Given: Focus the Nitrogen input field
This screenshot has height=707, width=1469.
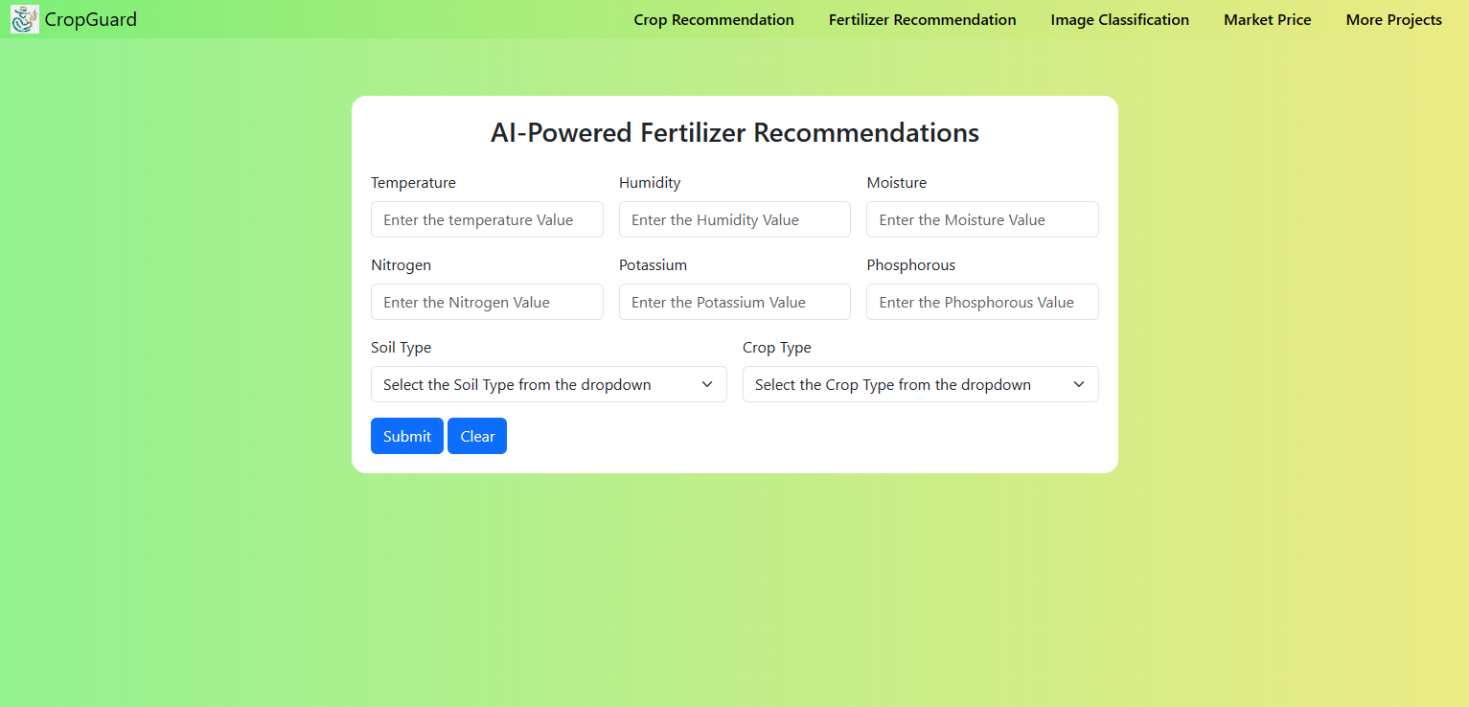Looking at the screenshot, I should (x=487, y=302).
